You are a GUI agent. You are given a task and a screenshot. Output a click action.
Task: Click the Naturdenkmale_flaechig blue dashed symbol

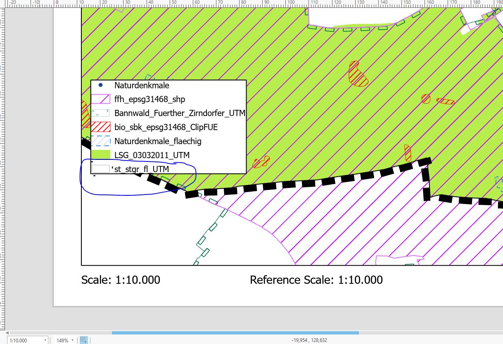pos(100,141)
